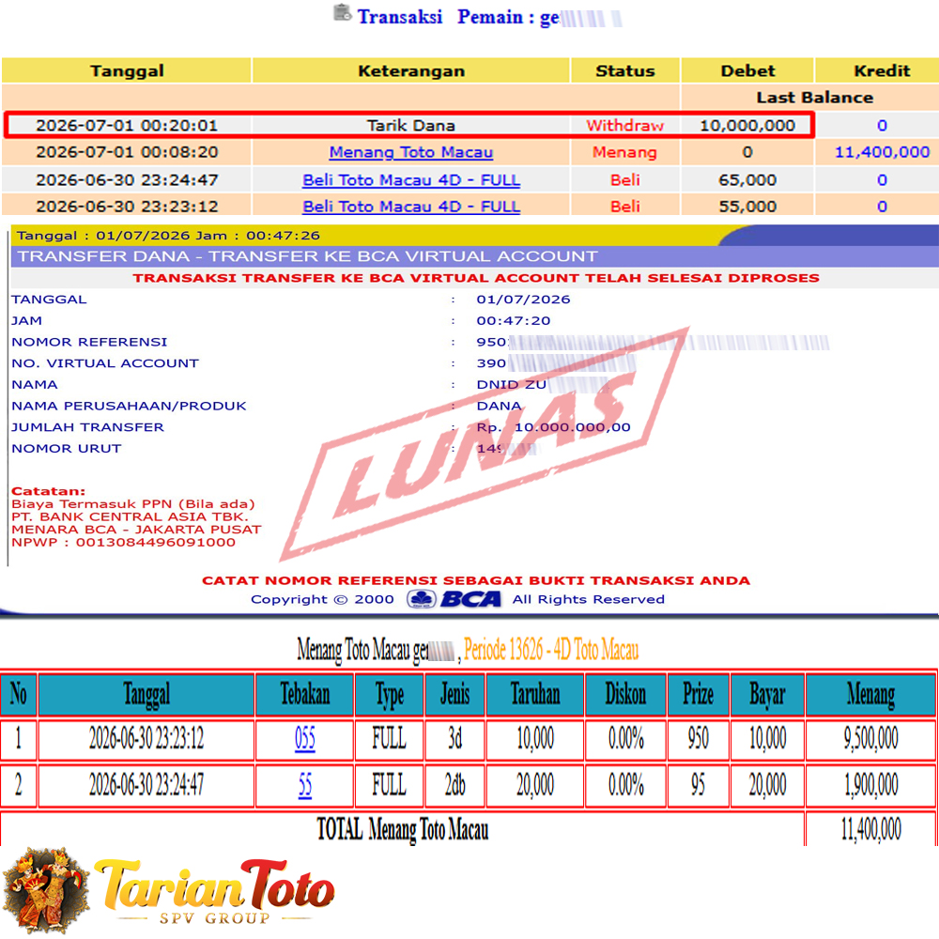Viewport: 939px width, 939px height.
Task: Open the 055 tebakan link
Action: click(305, 738)
